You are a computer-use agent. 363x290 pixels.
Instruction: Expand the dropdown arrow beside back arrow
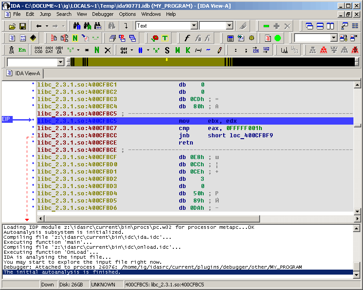pyautogui.click(x=46, y=26)
